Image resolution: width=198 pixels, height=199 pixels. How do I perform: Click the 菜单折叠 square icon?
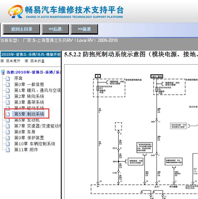(26, 61)
